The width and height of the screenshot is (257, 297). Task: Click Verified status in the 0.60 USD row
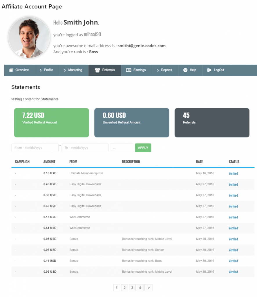233,206
